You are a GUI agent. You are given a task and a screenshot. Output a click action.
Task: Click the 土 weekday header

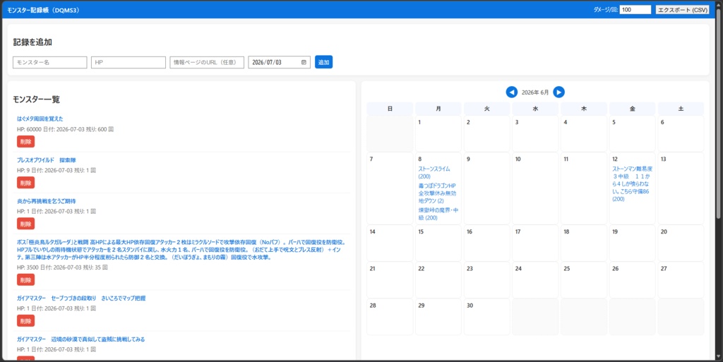click(681, 109)
